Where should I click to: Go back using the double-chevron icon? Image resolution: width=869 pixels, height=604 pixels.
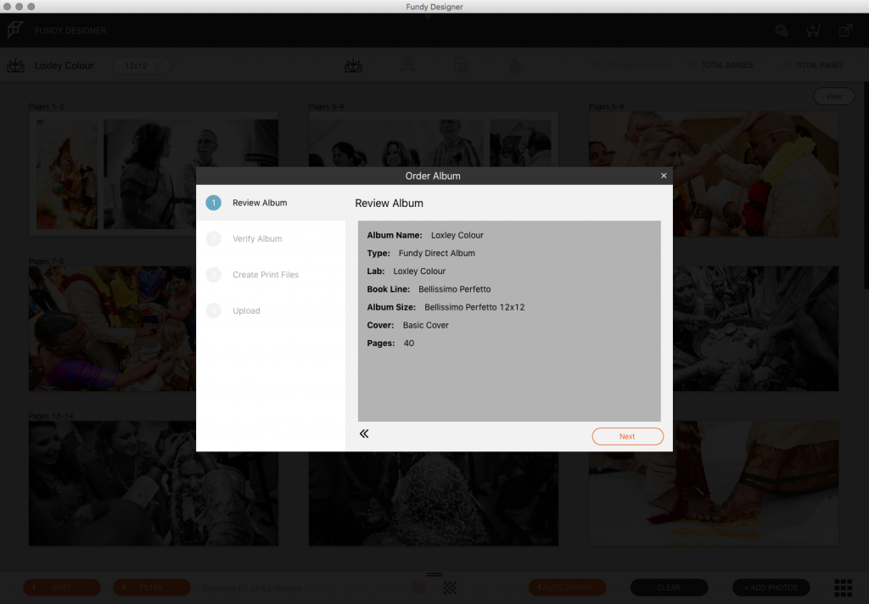tap(363, 433)
